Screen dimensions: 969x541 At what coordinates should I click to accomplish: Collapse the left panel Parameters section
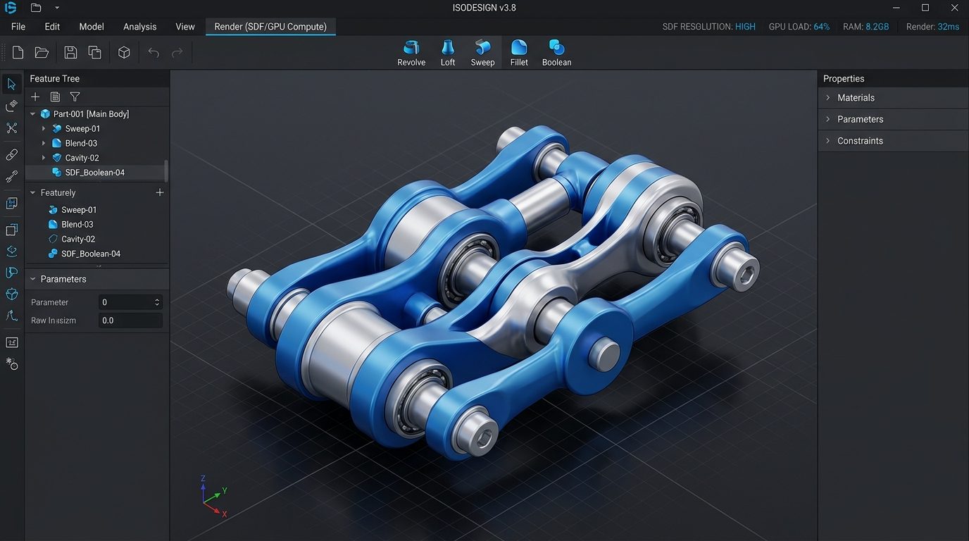[x=32, y=279]
